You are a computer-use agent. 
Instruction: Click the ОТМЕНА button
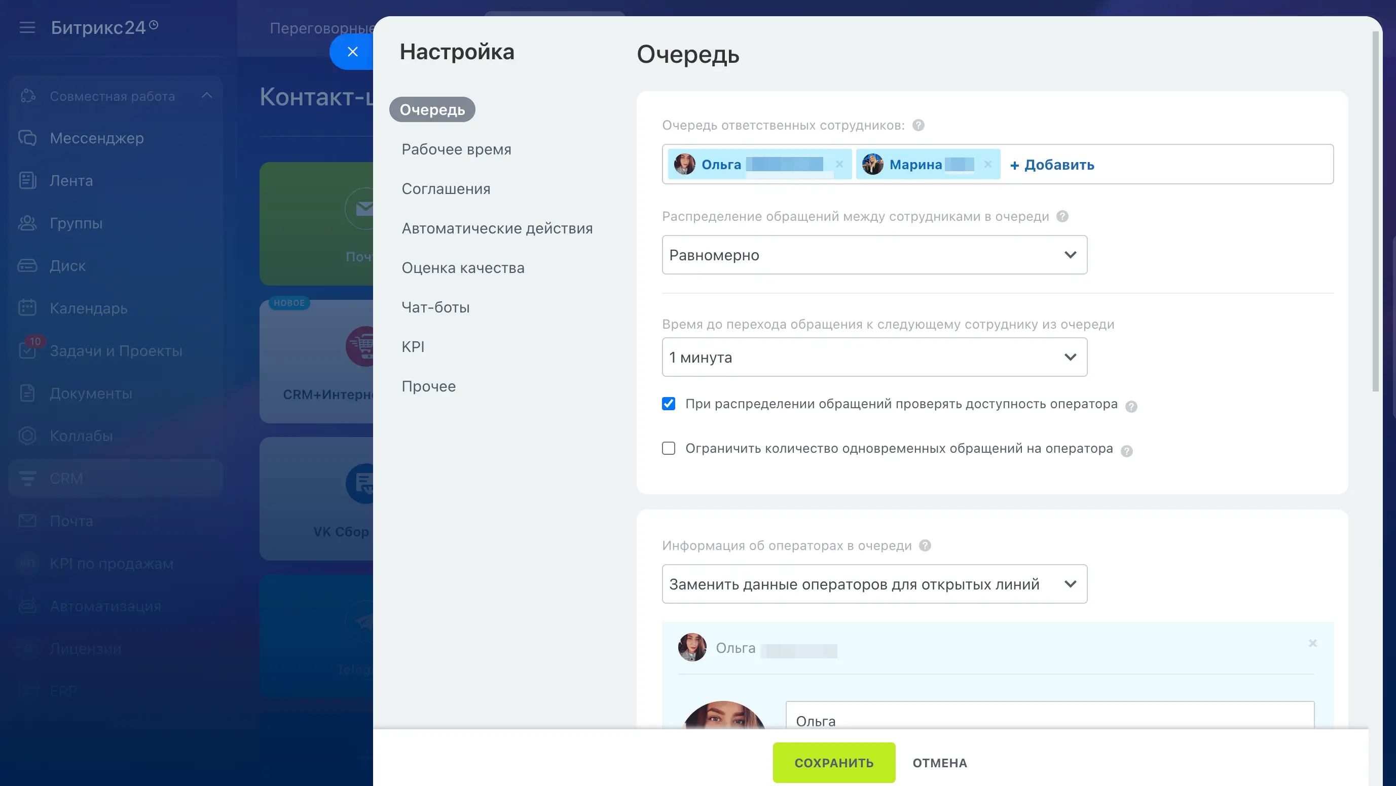[x=940, y=763]
